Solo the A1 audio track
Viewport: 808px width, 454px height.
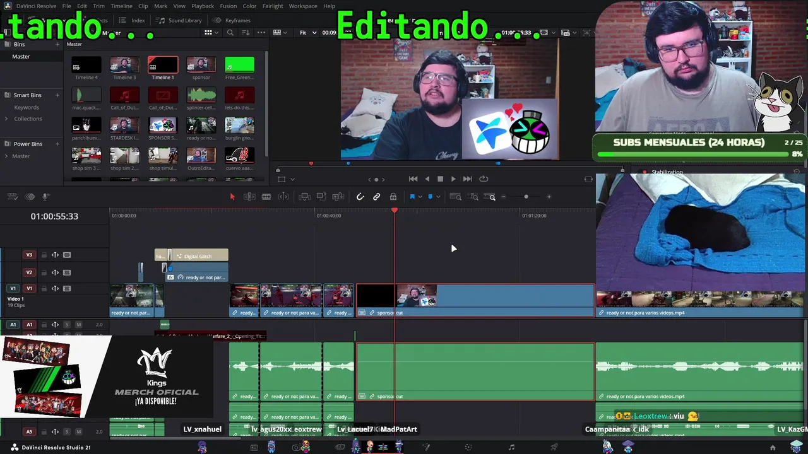click(66, 325)
